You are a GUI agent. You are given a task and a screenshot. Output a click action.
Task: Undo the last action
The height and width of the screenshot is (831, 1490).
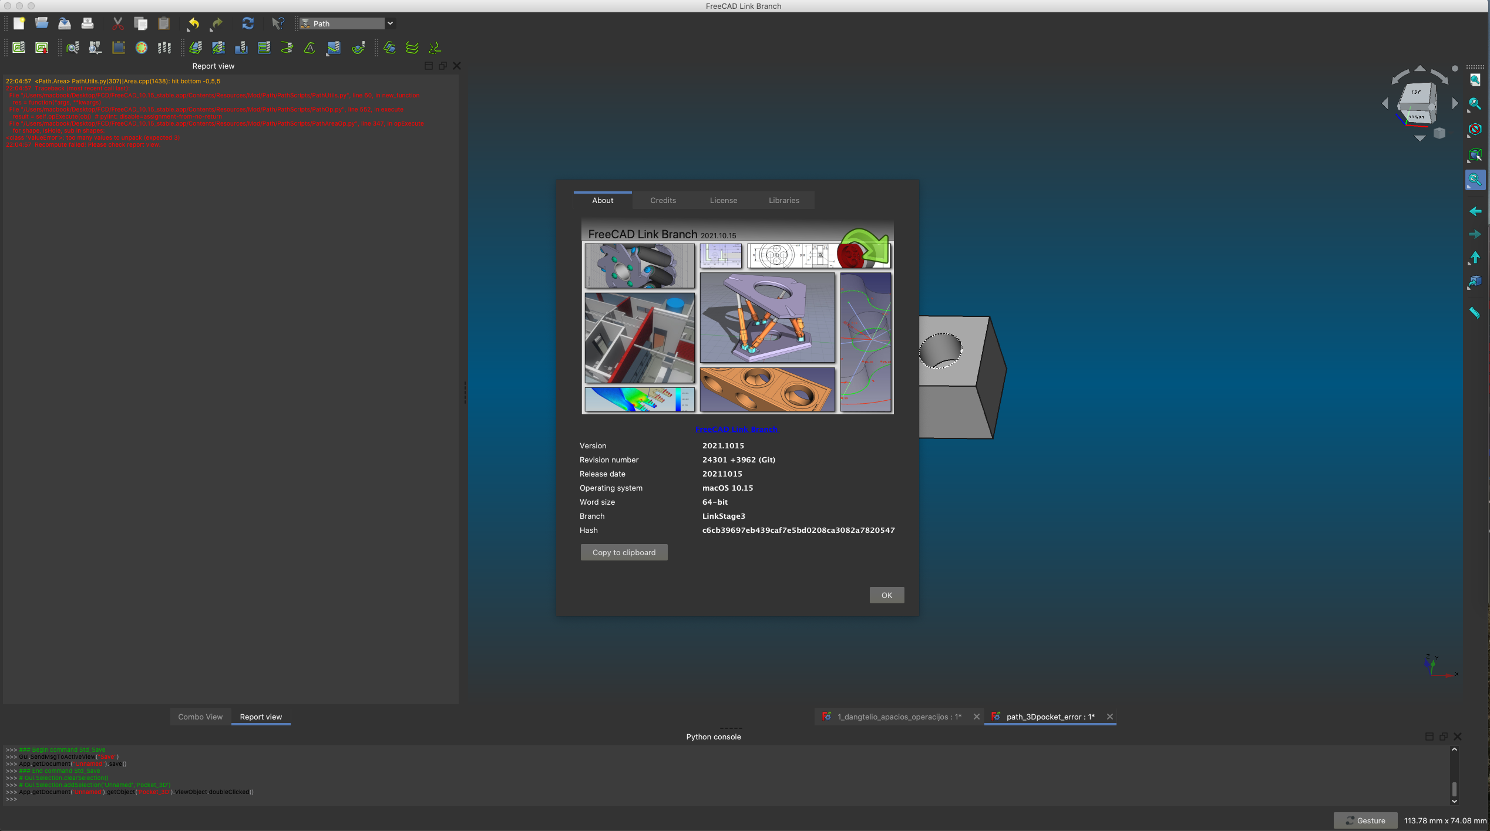click(193, 23)
